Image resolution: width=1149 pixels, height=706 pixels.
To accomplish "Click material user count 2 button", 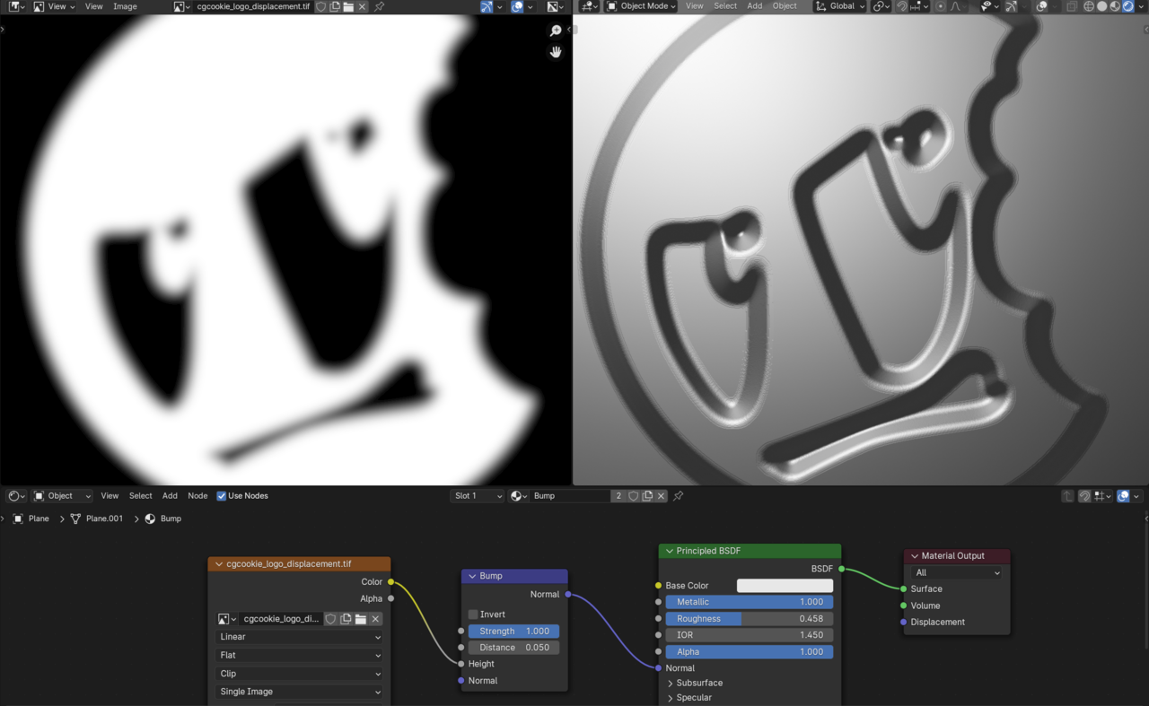I will tap(618, 495).
